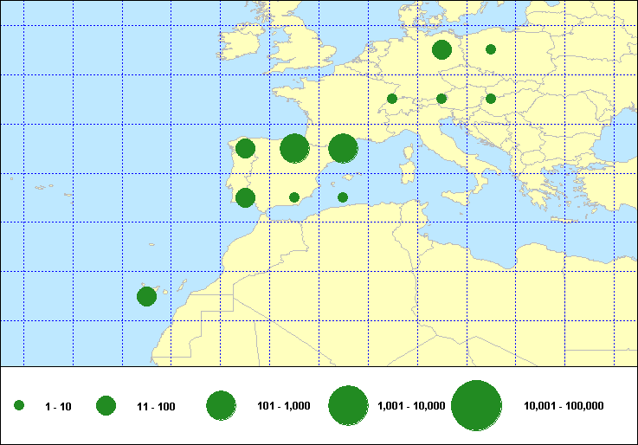Select the small green dot over Poland
The height and width of the screenshot is (445, 638).
pos(491,49)
